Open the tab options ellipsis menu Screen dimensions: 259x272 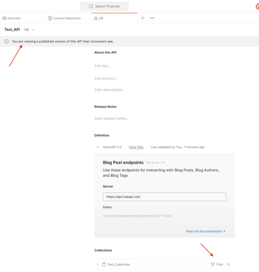(152, 18)
